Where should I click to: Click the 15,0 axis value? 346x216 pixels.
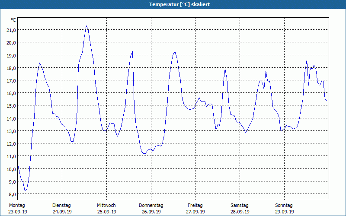11,106
